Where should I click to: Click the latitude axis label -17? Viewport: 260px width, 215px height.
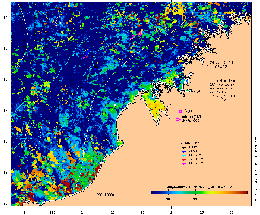[4, 110]
